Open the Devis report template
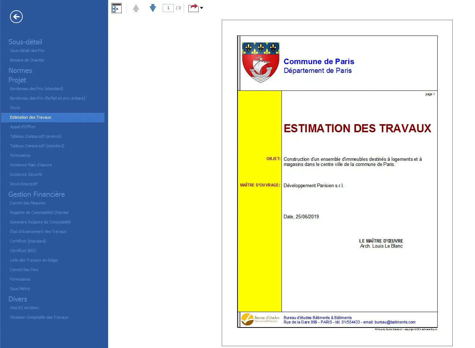The height and width of the screenshot is (348, 475). tap(15, 108)
